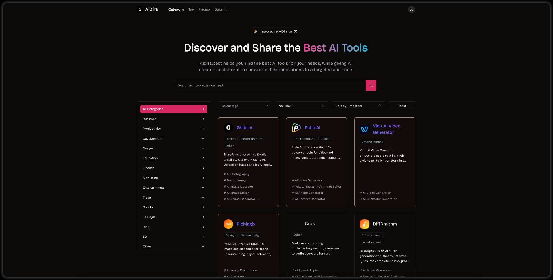Image resolution: width=553 pixels, height=280 pixels.
Task: Go to the Tag menu item
Action: pos(191,9)
